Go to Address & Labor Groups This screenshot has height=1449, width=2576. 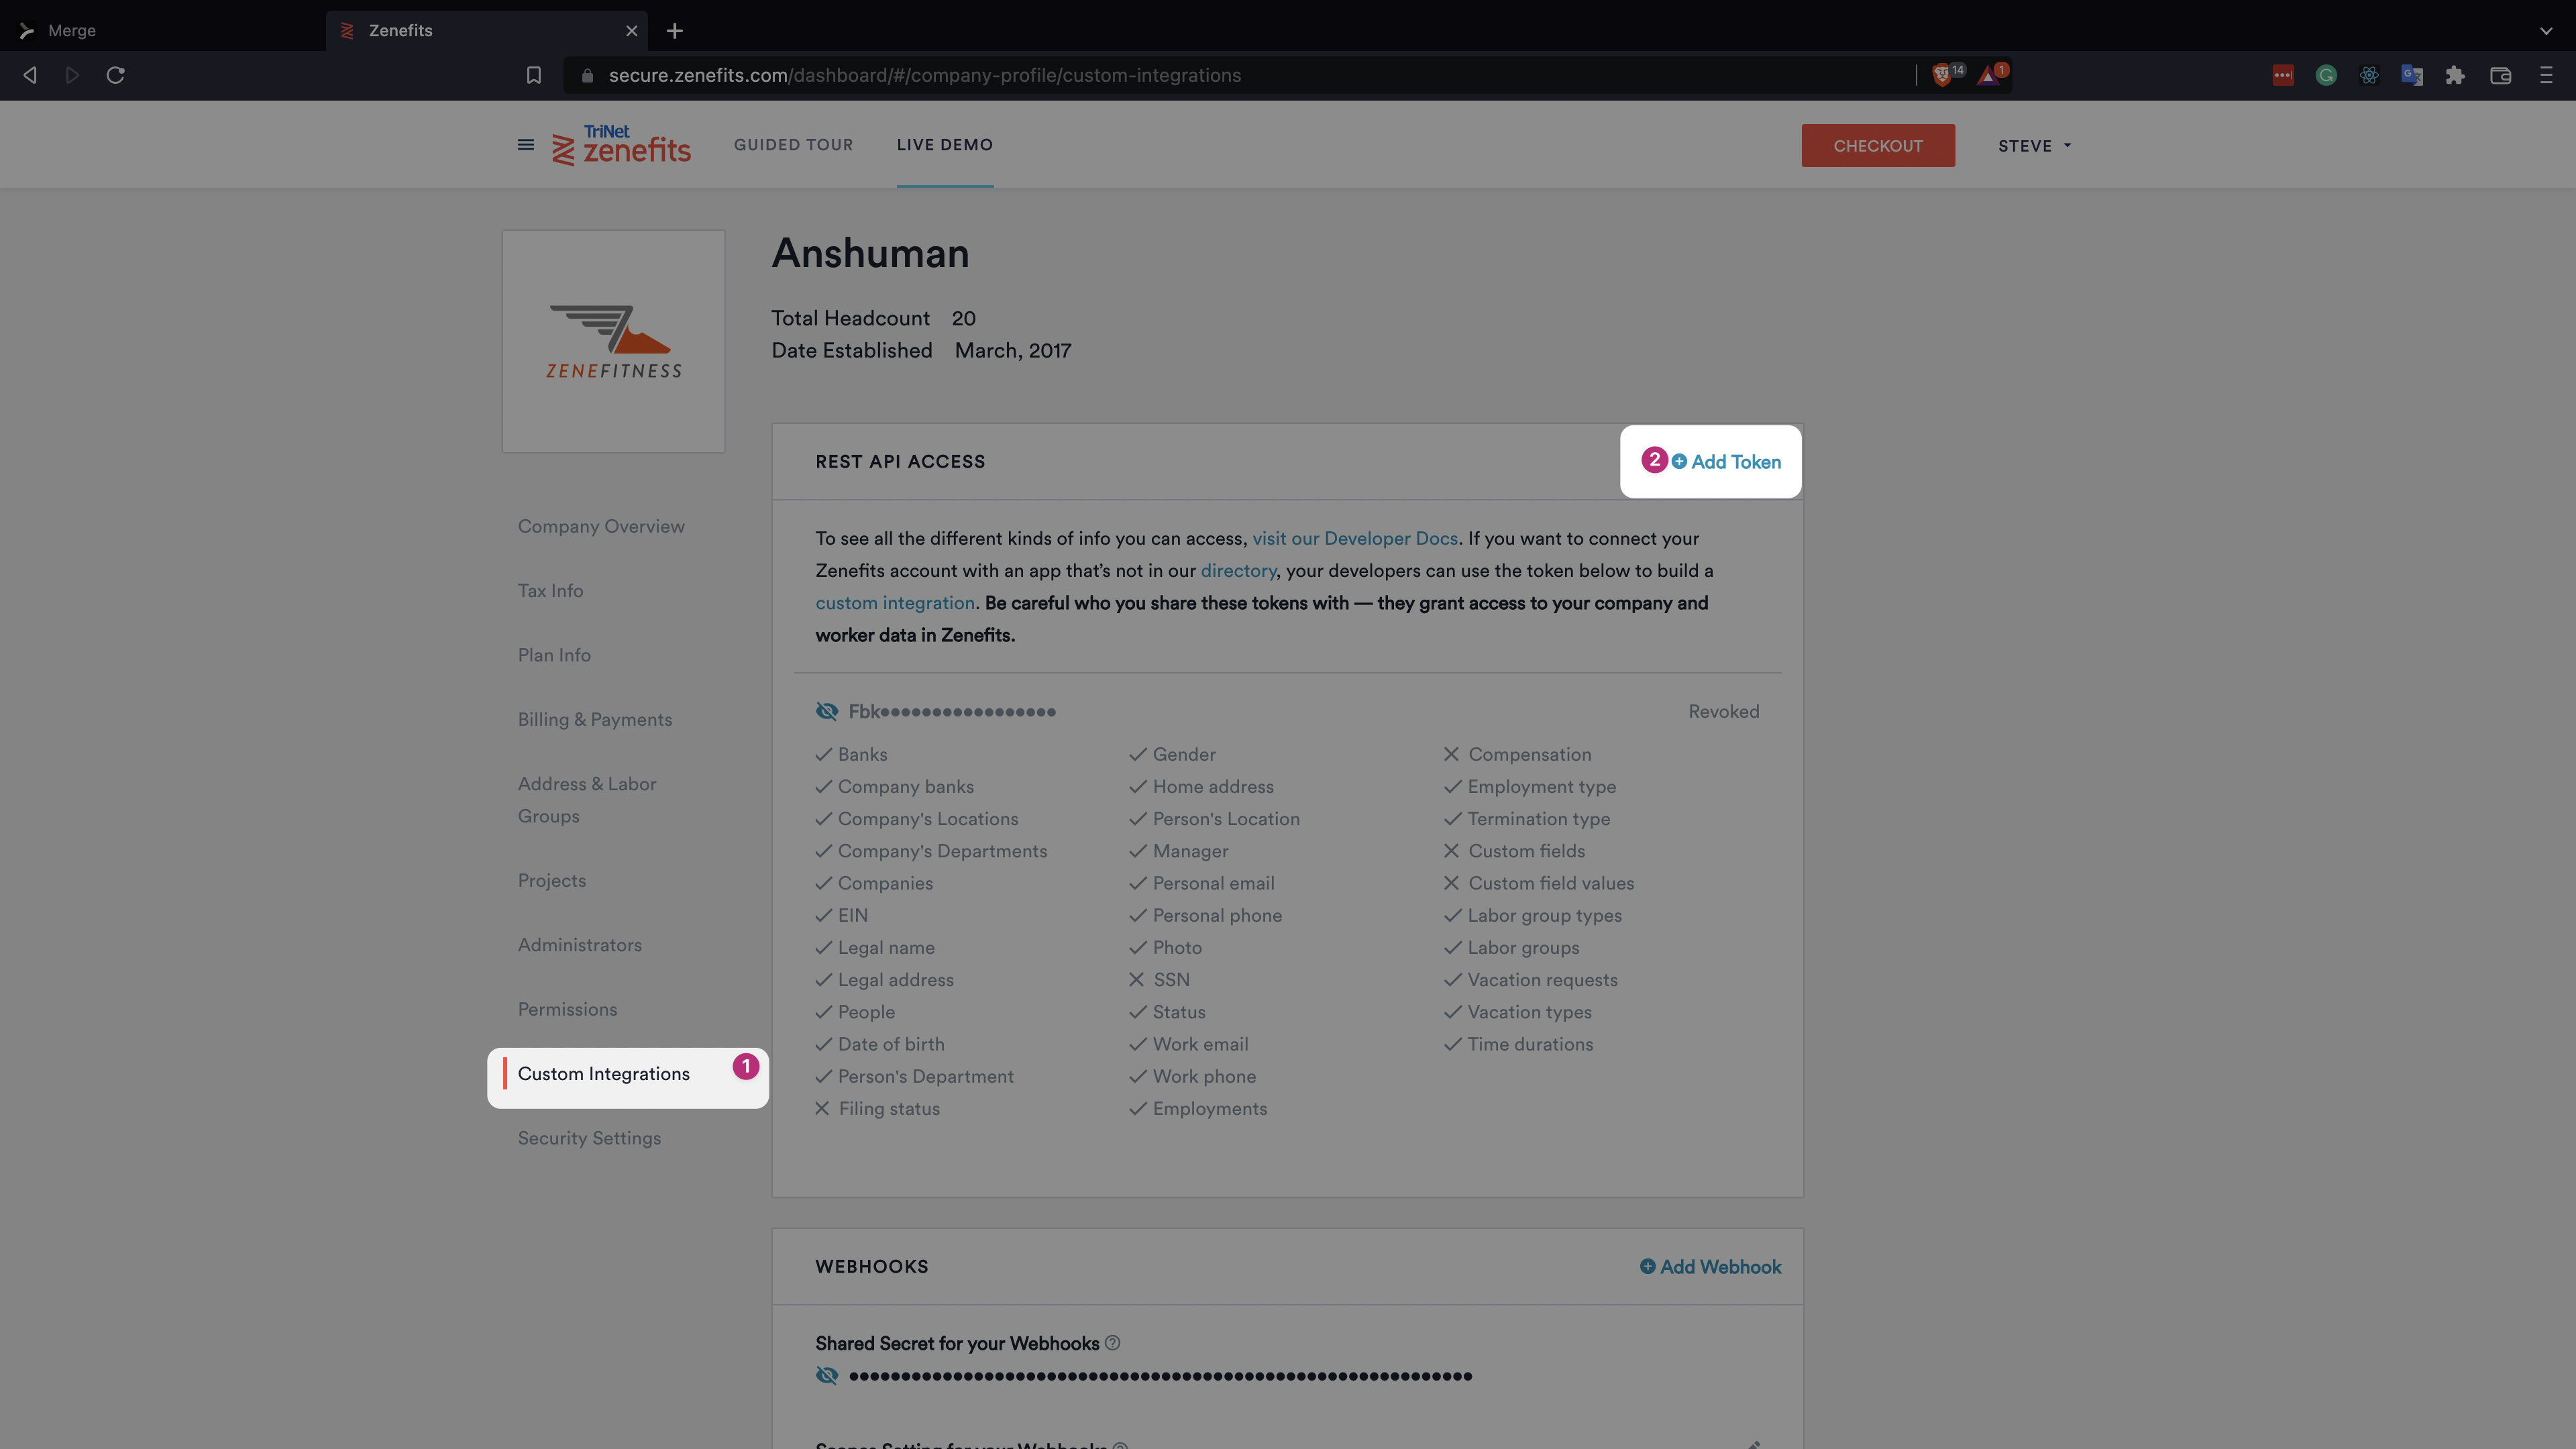587,800
